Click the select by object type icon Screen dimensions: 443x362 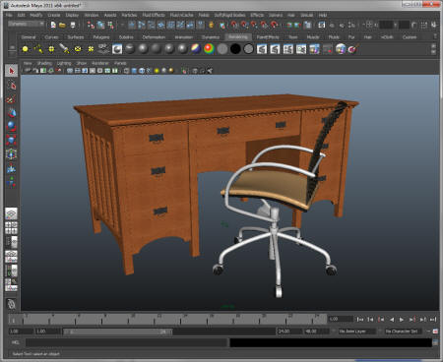[x=100, y=25]
